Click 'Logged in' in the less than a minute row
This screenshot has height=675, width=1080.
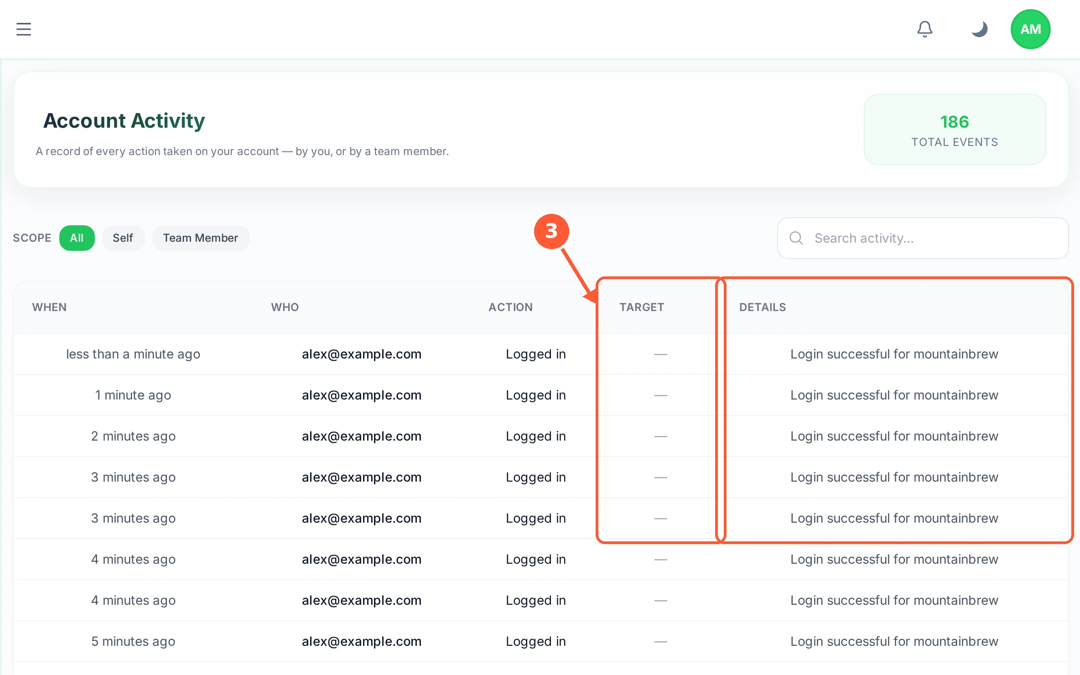coord(536,354)
